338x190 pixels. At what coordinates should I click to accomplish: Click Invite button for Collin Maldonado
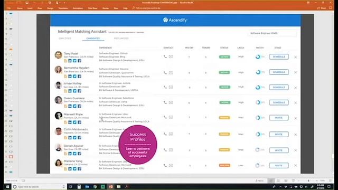pos(279,135)
